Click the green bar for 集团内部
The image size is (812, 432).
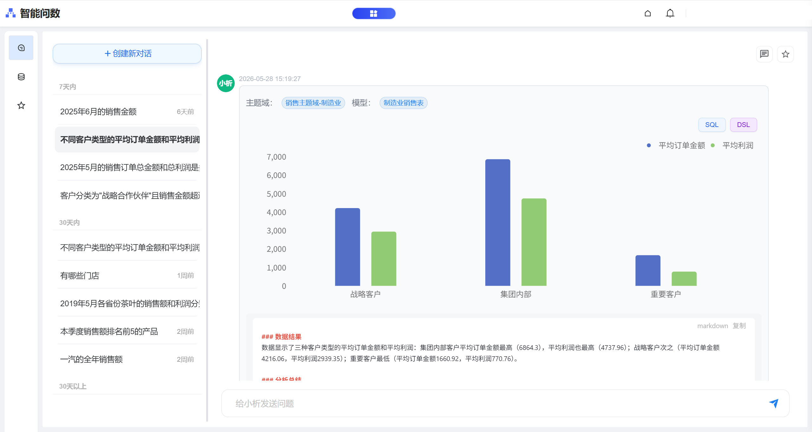point(534,242)
